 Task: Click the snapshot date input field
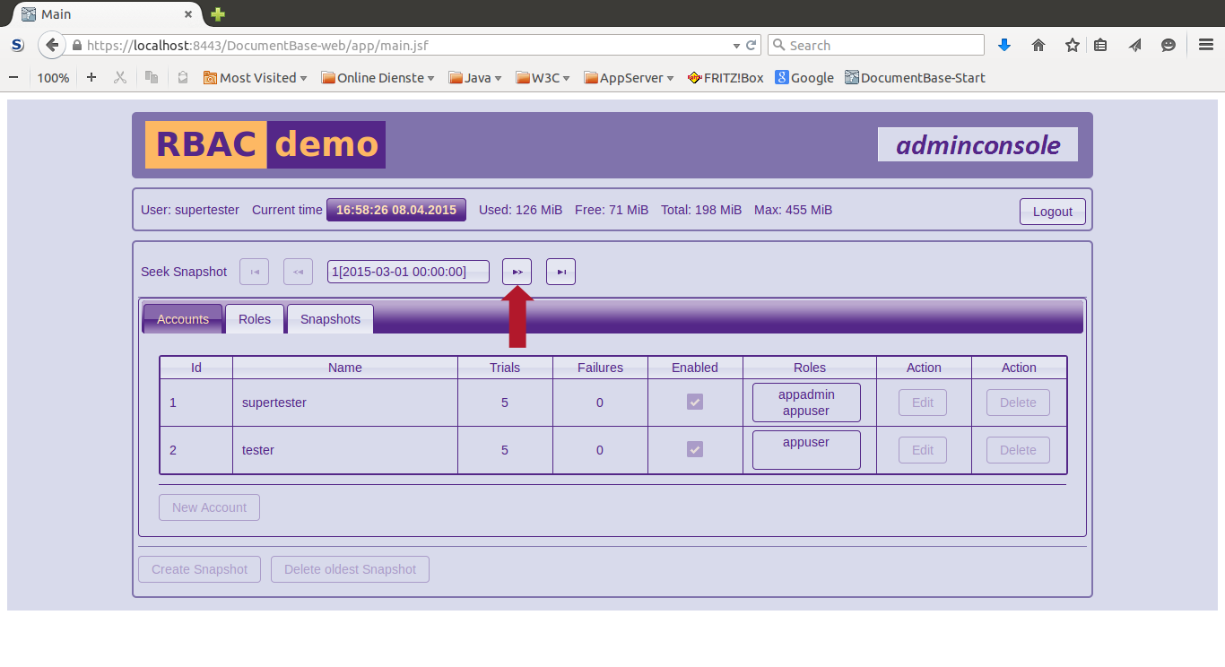[x=408, y=272]
